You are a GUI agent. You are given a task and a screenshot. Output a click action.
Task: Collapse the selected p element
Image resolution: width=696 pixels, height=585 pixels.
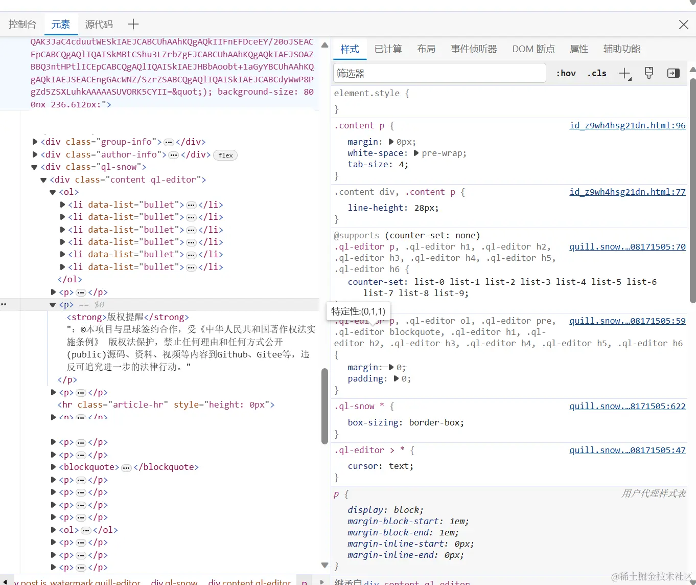tap(53, 305)
